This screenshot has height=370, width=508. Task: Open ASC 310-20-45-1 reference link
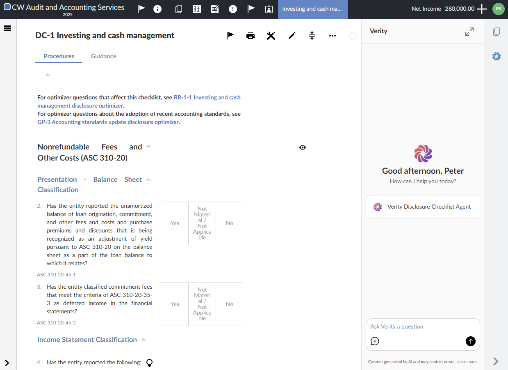pyautogui.click(x=57, y=275)
